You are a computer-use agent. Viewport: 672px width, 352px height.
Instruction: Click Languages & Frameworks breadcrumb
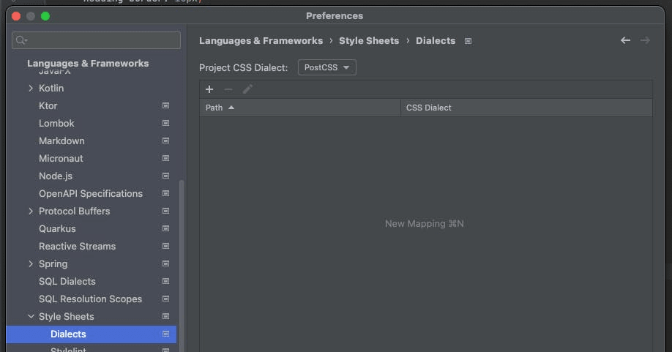pyautogui.click(x=261, y=40)
